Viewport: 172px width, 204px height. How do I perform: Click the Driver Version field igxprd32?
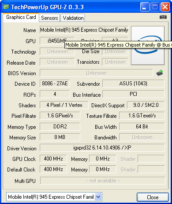[102, 148]
